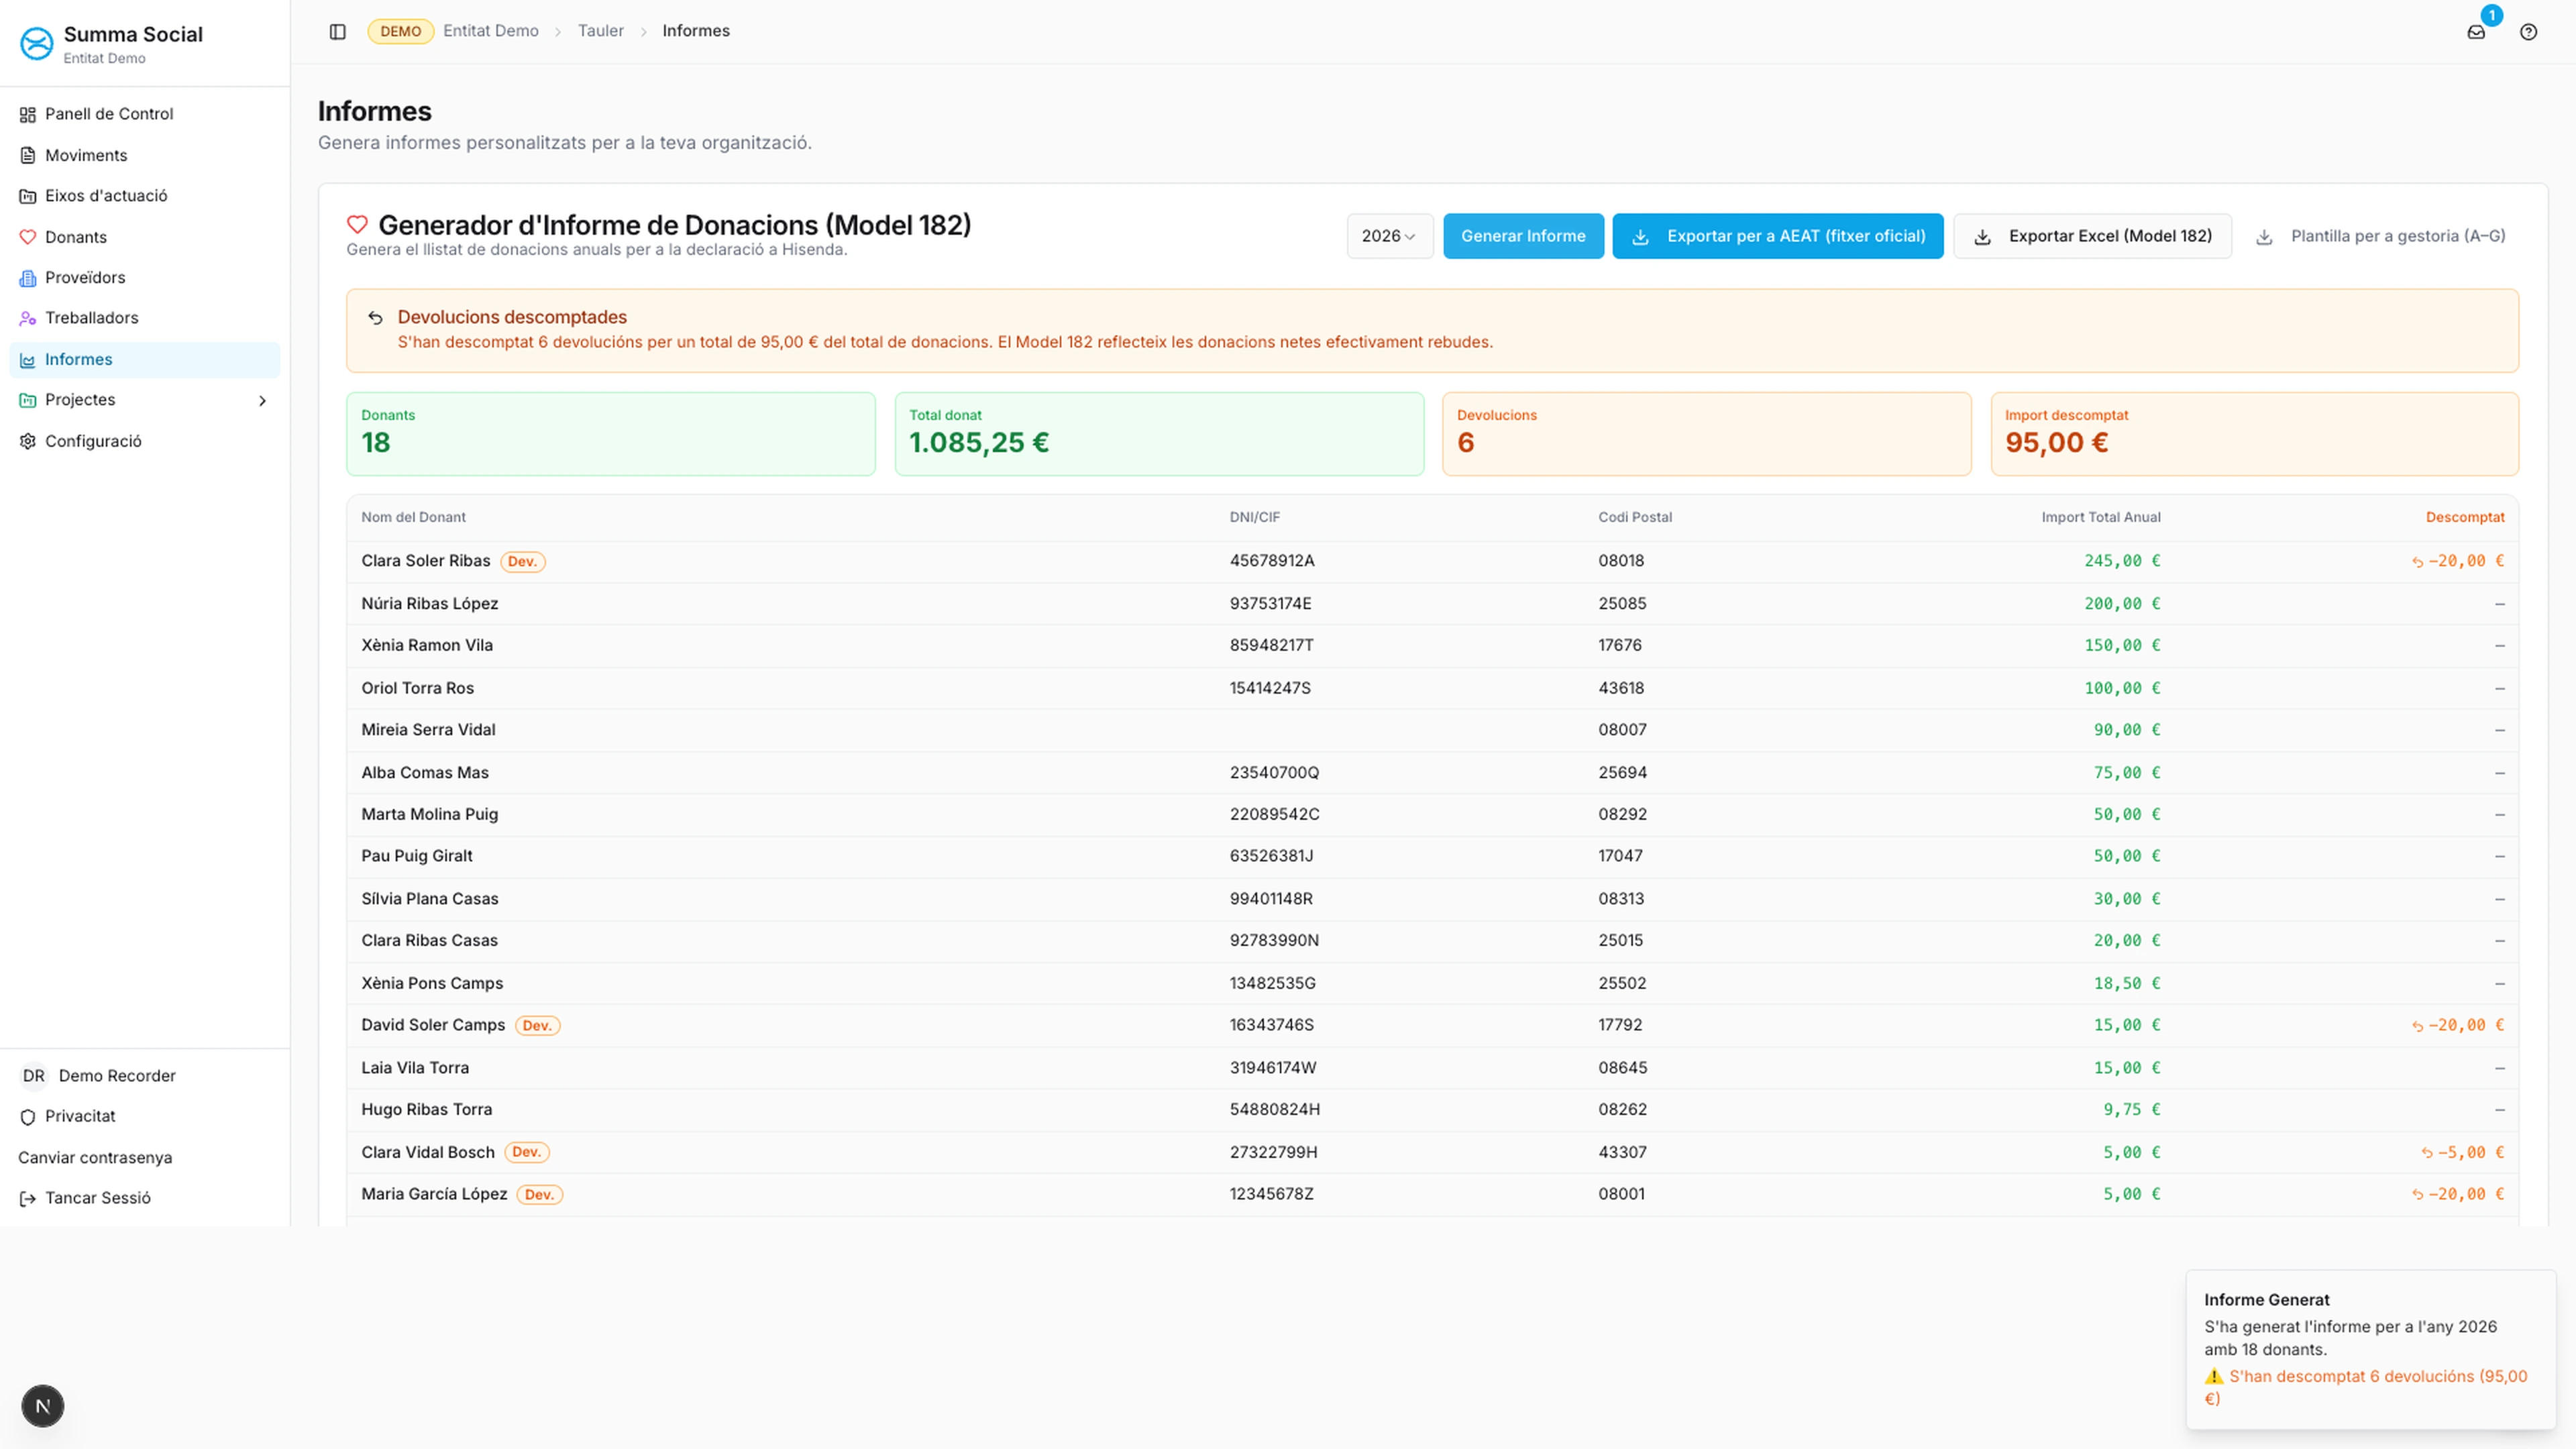Click heart icon beside Generador title

[357, 225]
